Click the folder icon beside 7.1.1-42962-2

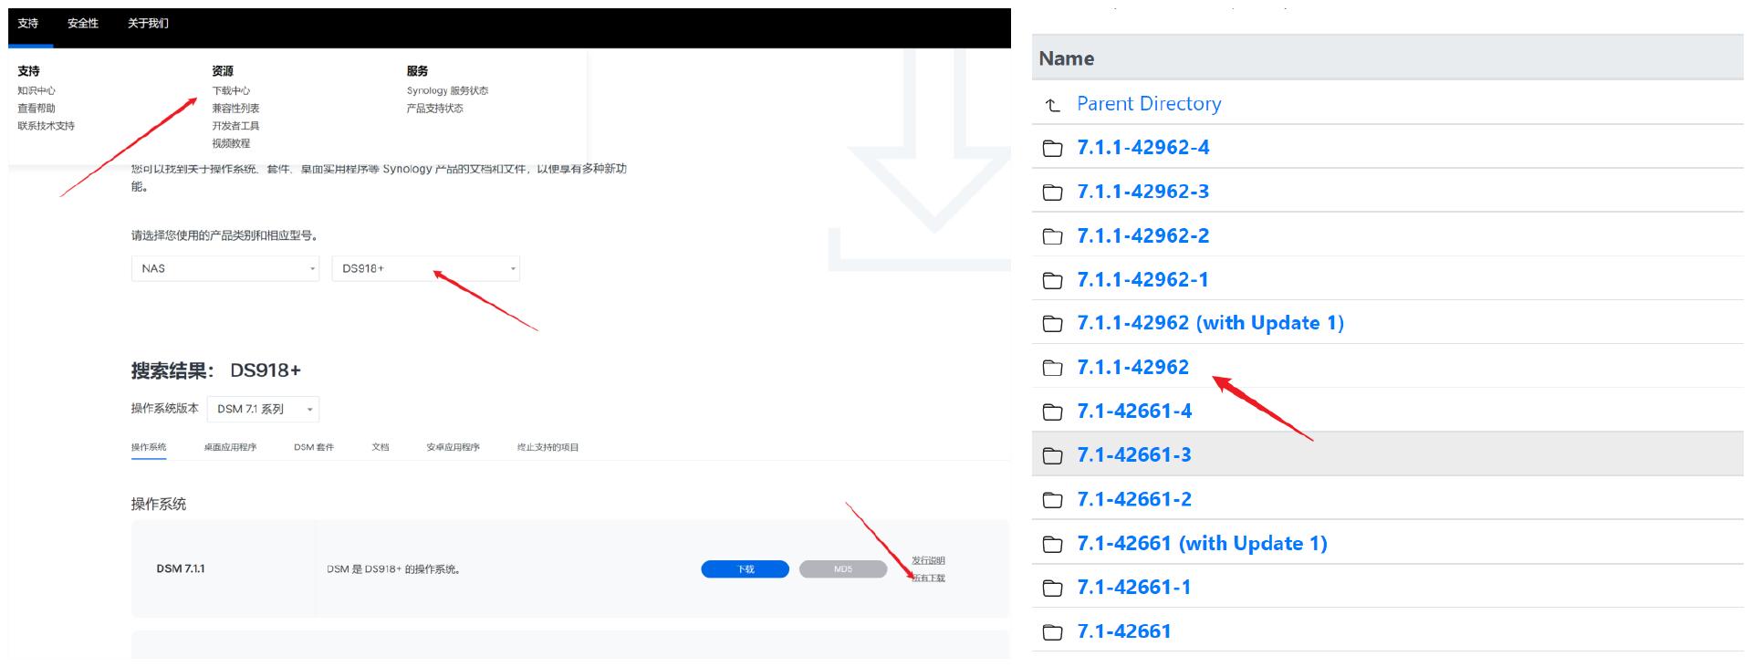(1052, 236)
